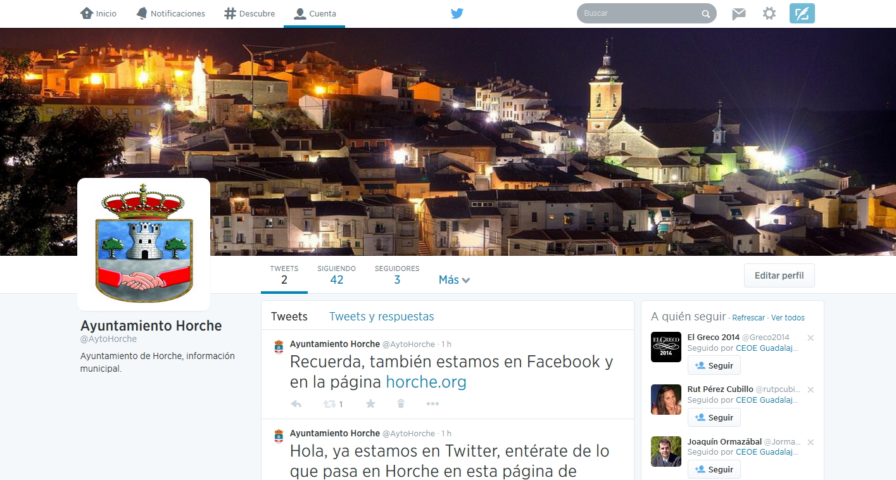Delete the Facebook tweet

tap(401, 404)
